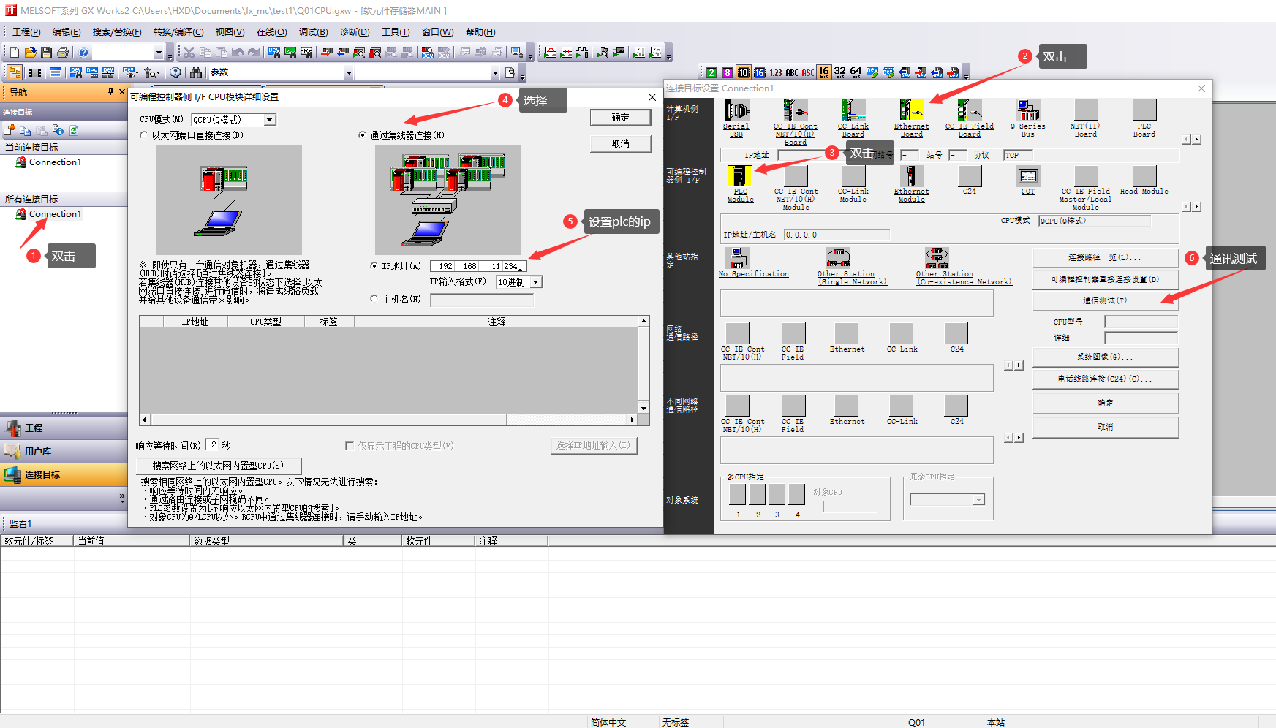This screenshot has height=728, width=1276.
Task: Open the 在线(O) menu
Action: coord(271,32)
